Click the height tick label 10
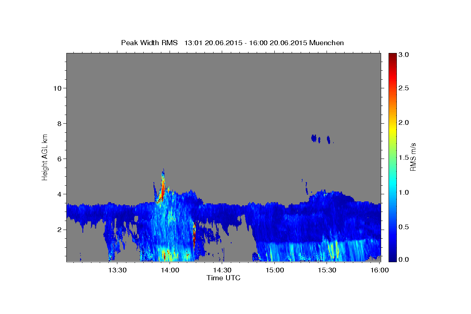 (x=57, y=88)
